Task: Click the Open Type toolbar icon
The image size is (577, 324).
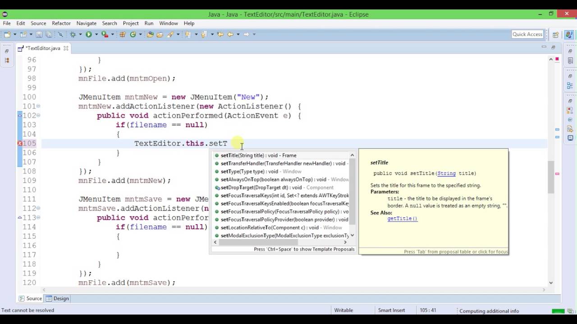Action: [150, 34]
